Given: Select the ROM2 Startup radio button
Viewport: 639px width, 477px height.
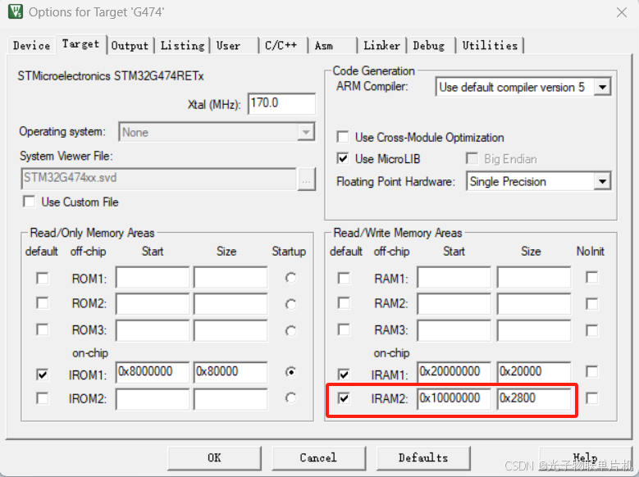Looking at the screenshot, I should pyautogui.click(x=290, y=305).
